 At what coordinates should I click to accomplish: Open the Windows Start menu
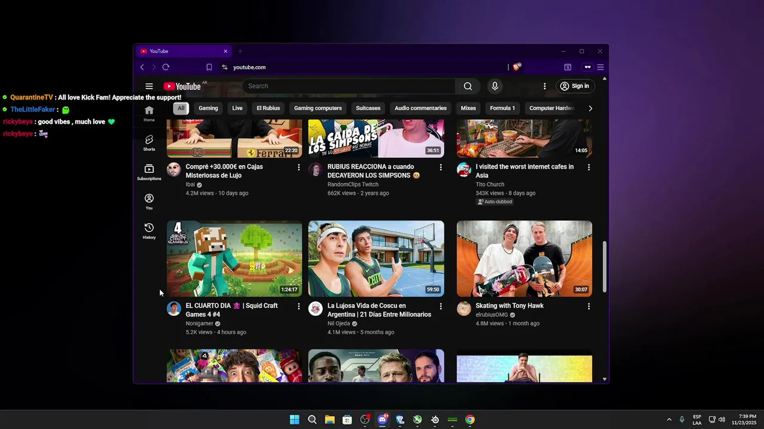click(x=294, y=419)
